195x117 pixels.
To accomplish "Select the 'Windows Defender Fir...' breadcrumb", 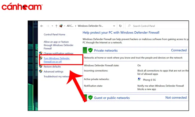I will (x=90, y=26).
